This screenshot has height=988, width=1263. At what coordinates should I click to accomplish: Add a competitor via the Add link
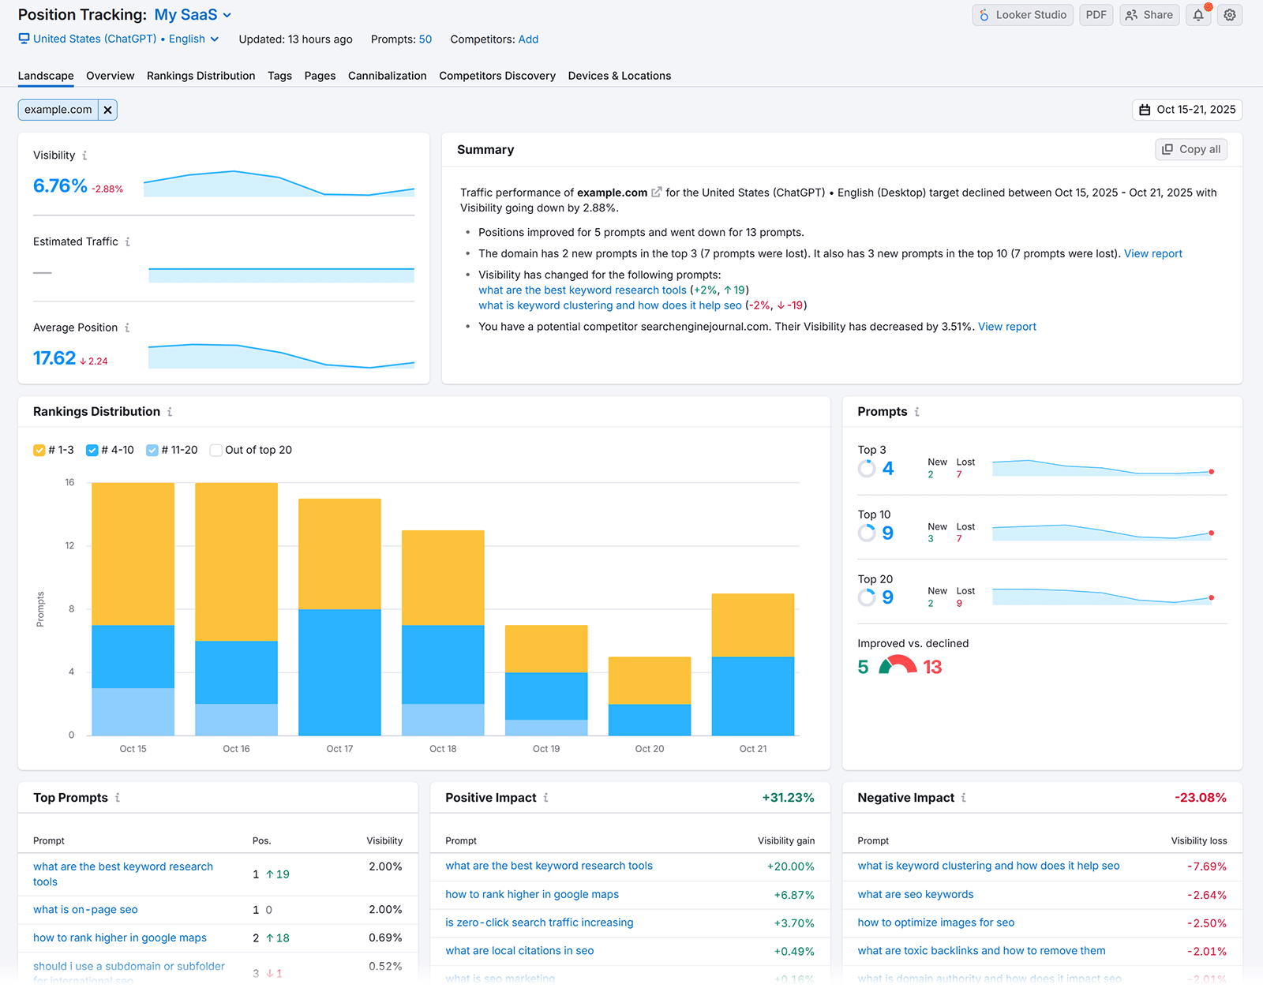[528, 39]
